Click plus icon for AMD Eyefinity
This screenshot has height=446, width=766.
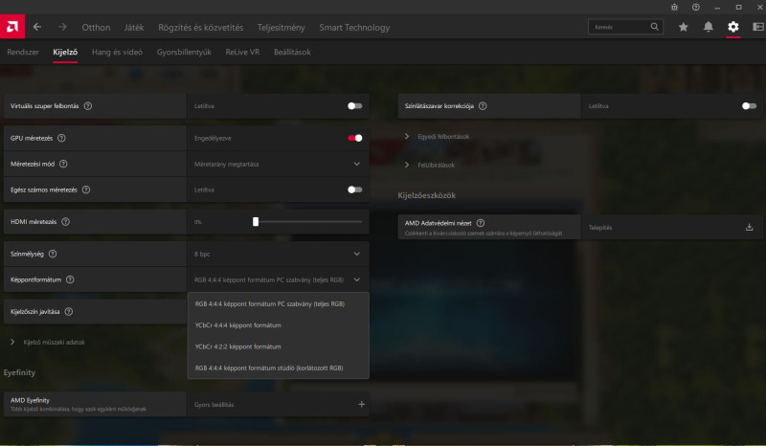[x=362, y=405]
